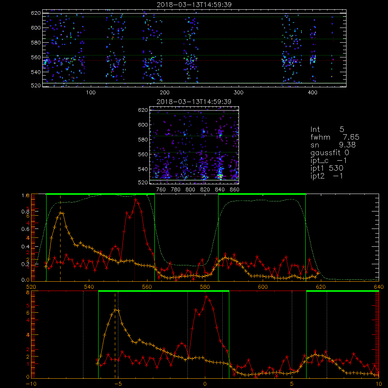Click the 'gaussfit 0' text line
This screenshot has width=388, height=388.
pos(329,152)
